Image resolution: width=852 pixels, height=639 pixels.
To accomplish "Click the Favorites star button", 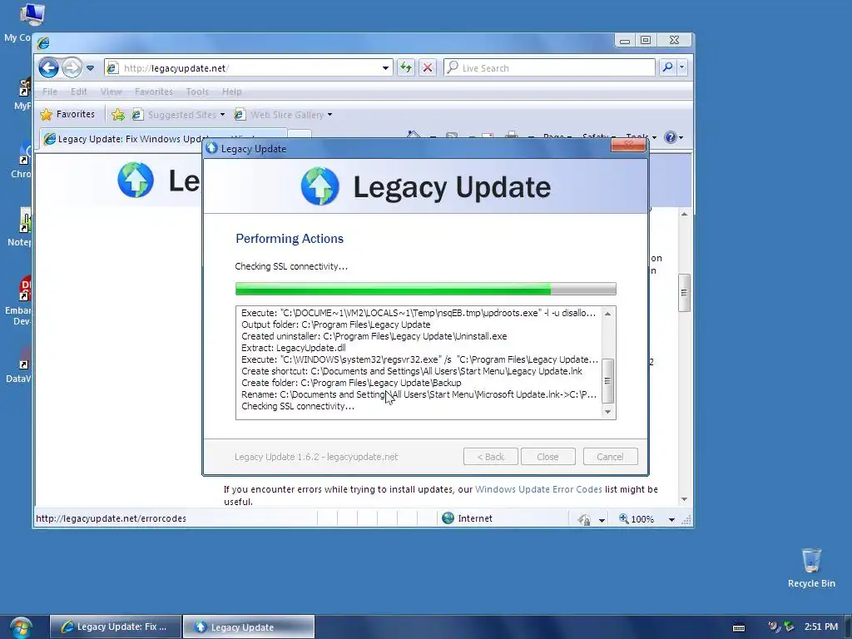I will (68, 114).
